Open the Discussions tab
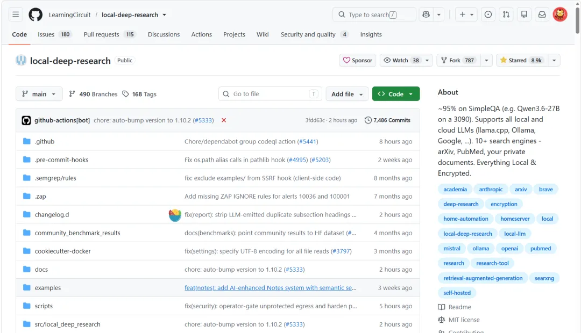Screen dimensions: 581x333 (164, 34)
